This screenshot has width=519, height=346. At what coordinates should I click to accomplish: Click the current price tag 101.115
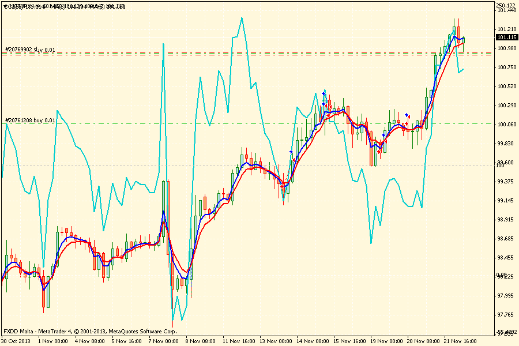506,37
